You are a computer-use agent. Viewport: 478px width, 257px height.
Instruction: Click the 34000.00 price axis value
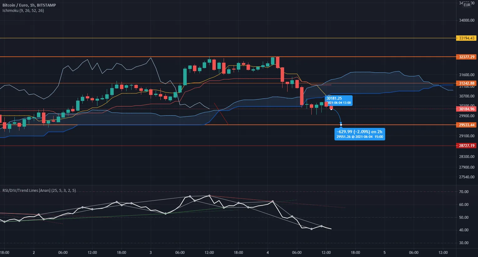coord(467,20)
